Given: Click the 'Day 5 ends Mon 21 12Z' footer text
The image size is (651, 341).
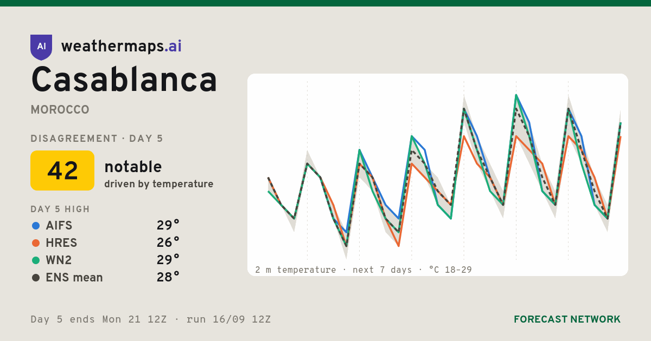Looking at the screenshot, I should tap(99, 319).
